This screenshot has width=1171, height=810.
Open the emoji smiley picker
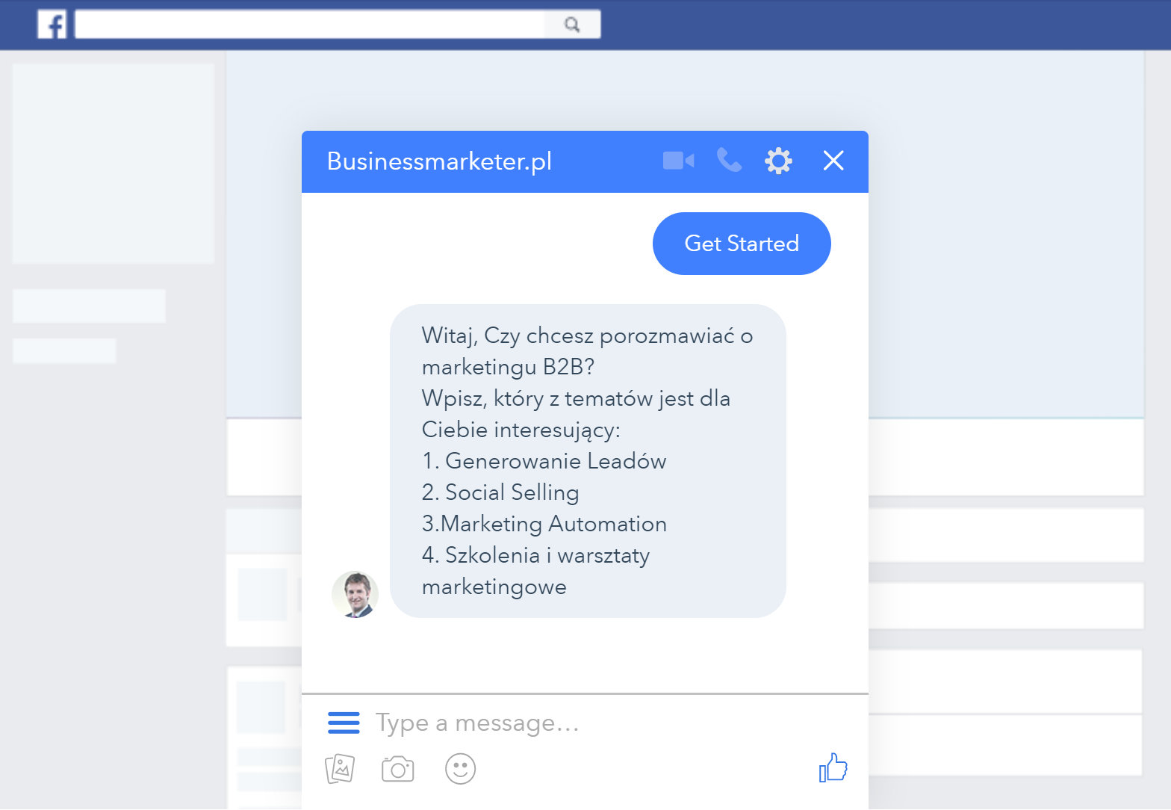460,769
